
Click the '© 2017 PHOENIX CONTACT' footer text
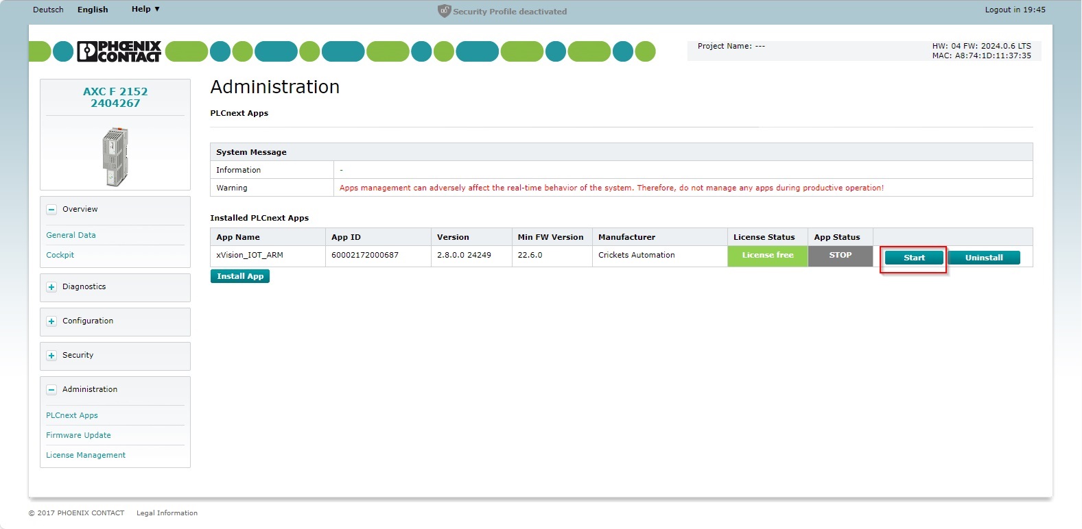click(x=76, y=513)
